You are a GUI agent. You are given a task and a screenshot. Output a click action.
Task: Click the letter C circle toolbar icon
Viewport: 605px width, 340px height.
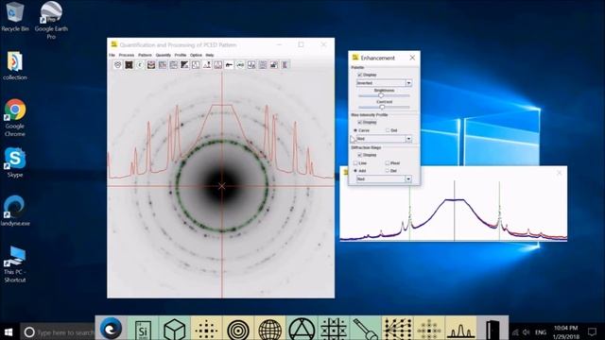[x=140, y=65]
